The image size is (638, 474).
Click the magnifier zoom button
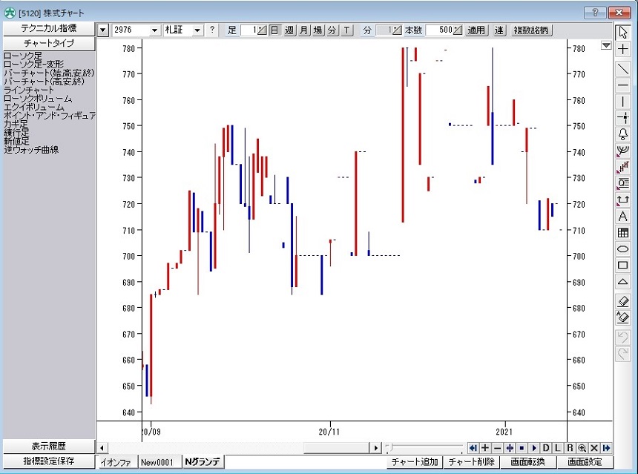pyautogui.click(x=582, y=448)
